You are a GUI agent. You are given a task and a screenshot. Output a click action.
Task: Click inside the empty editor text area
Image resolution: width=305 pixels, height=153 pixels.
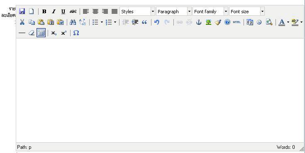click(160, 90)
